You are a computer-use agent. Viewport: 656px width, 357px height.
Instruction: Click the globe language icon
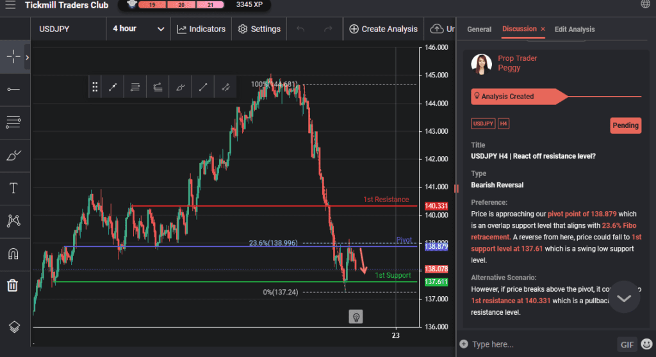click(645, 4)
